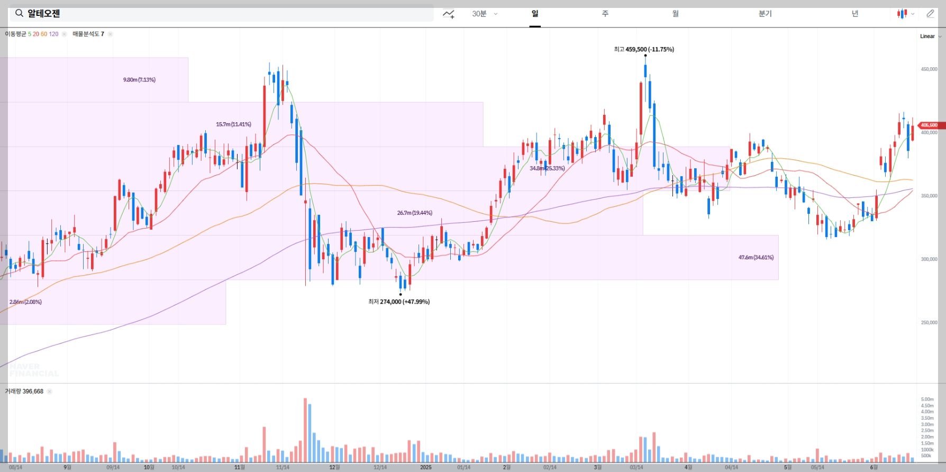Click the 5.00m volume axis label
The height and width of the screenshot is (472, 946).
927,400
